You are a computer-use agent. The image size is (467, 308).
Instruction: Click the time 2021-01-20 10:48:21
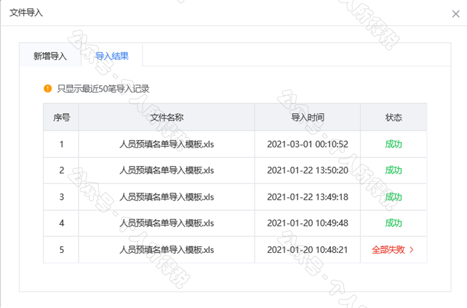[x=308, y=250]
